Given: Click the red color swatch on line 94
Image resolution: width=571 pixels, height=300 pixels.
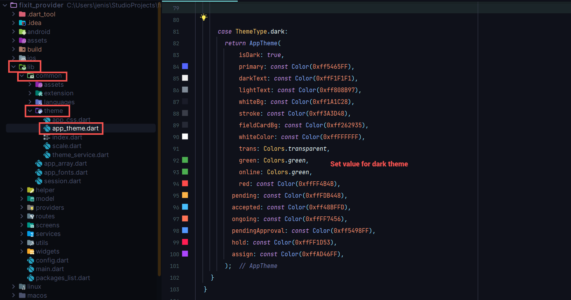Looking at the screenshot, I should 185,184.
